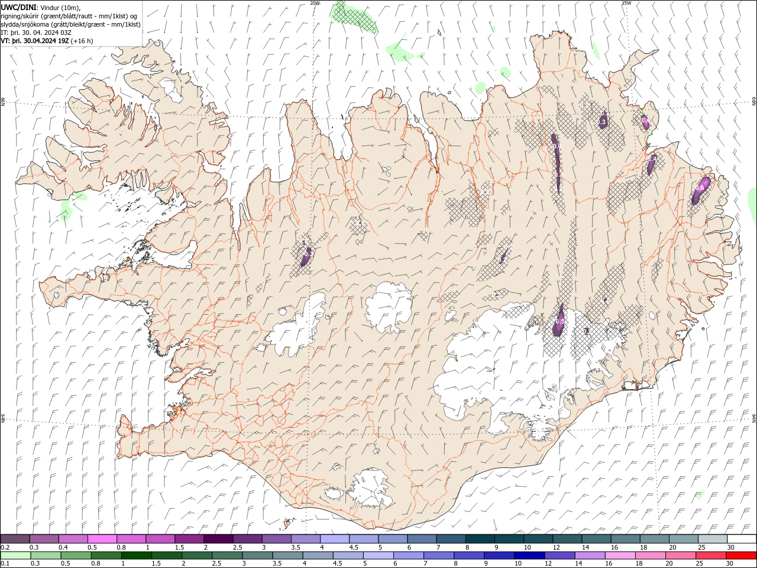757x568 pixels.
Task: Click the 20W longitude label at the top
Action: pos(315,3)
